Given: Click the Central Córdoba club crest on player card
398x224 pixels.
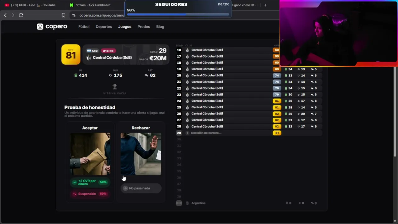Looking at the screenshot, I should click(89, 58).
